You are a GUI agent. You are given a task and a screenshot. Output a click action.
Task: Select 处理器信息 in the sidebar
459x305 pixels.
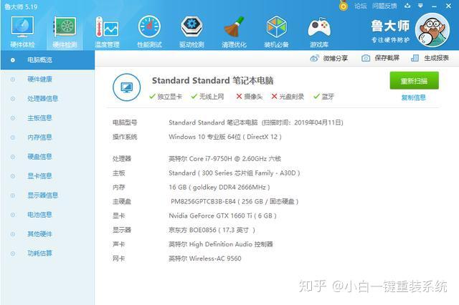[42, 99]
